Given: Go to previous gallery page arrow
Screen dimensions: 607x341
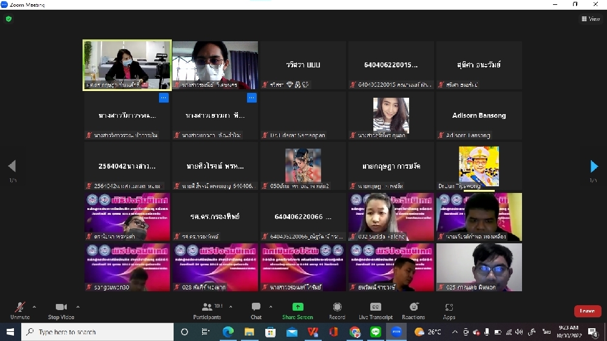Looking at the screenshot, I should coord(12,166).
